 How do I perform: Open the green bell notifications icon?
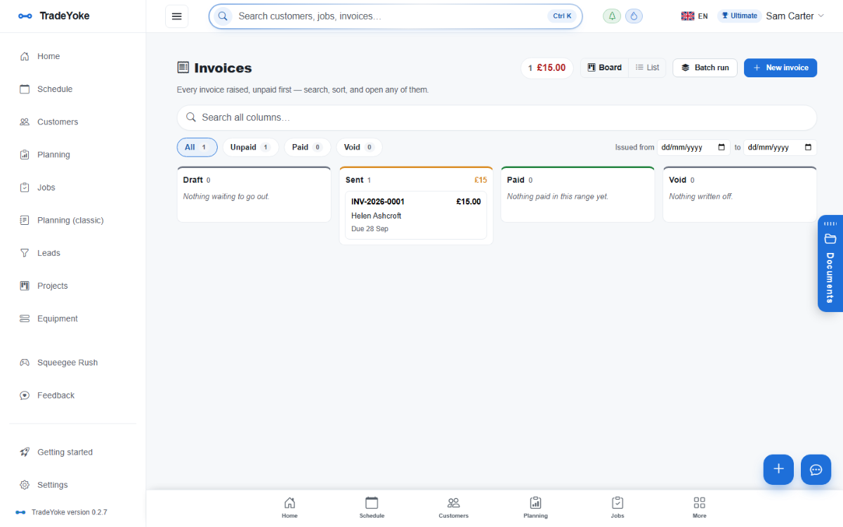[x=612, y=16]
